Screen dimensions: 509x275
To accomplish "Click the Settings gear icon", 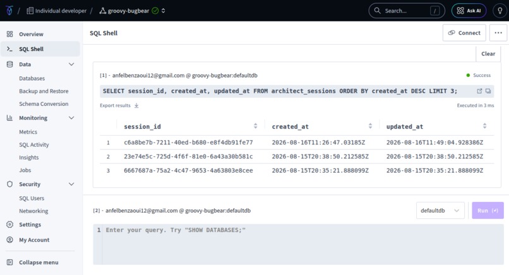I will (x=9, y=225).
